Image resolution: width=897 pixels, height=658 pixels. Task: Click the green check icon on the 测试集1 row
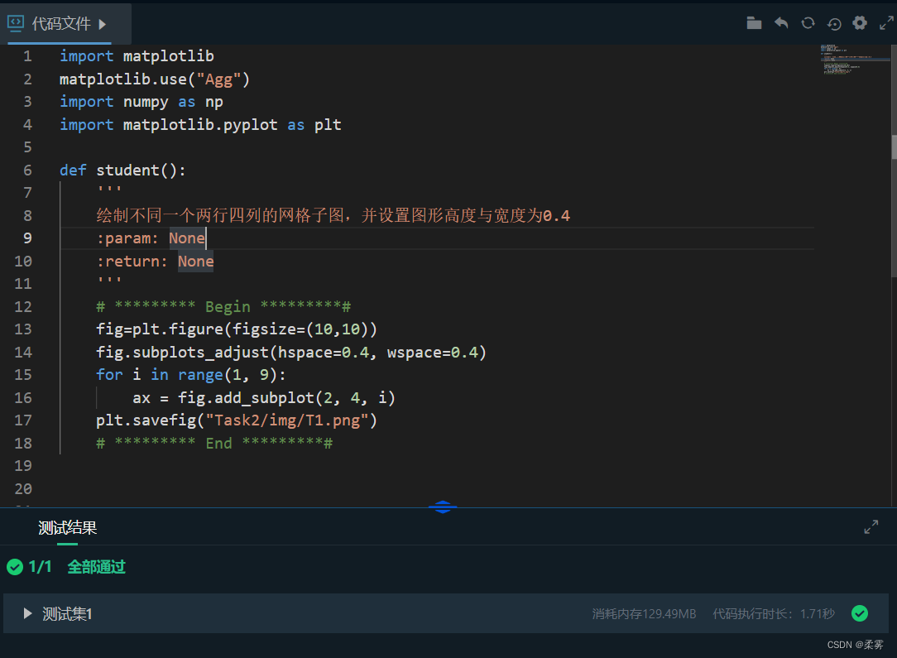[x=859, y=613]
